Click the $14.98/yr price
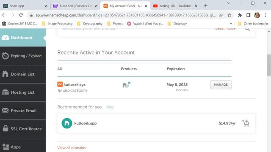 pyautogui.click(x=227, y=123)
